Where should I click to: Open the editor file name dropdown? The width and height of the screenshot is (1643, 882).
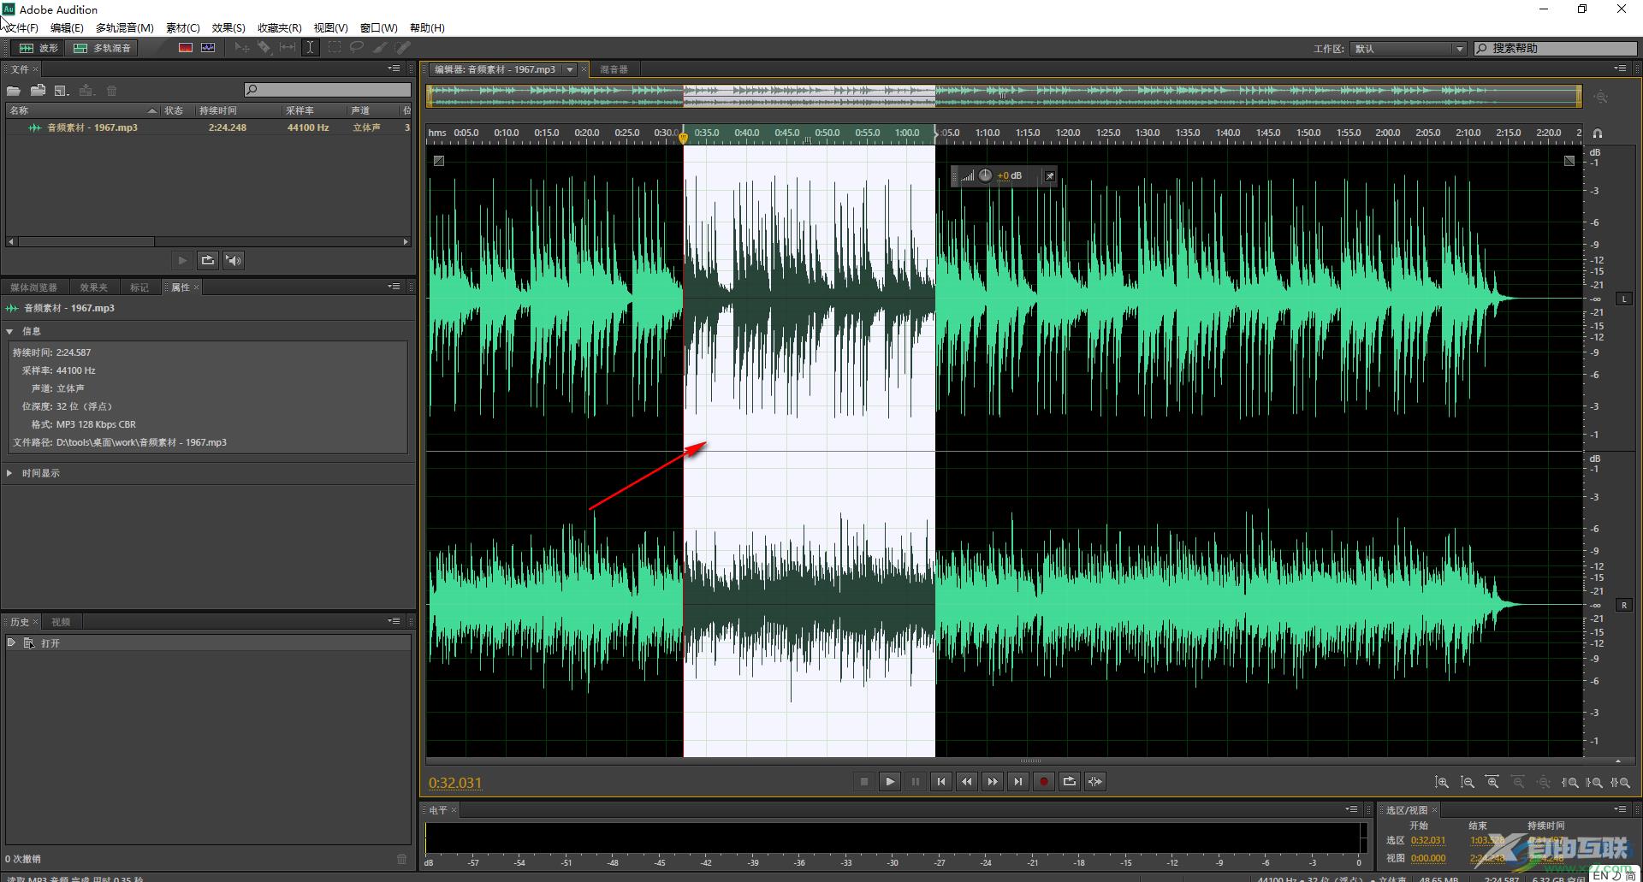tap(570, 69)
